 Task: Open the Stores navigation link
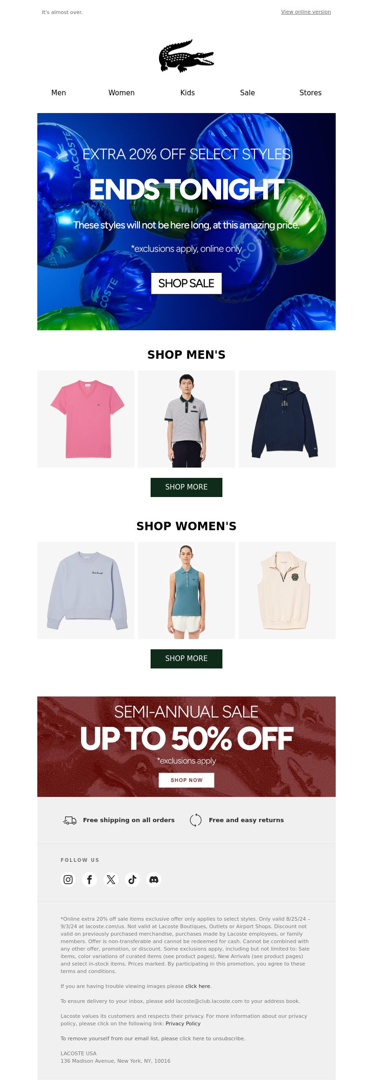[x=311, y=93]
